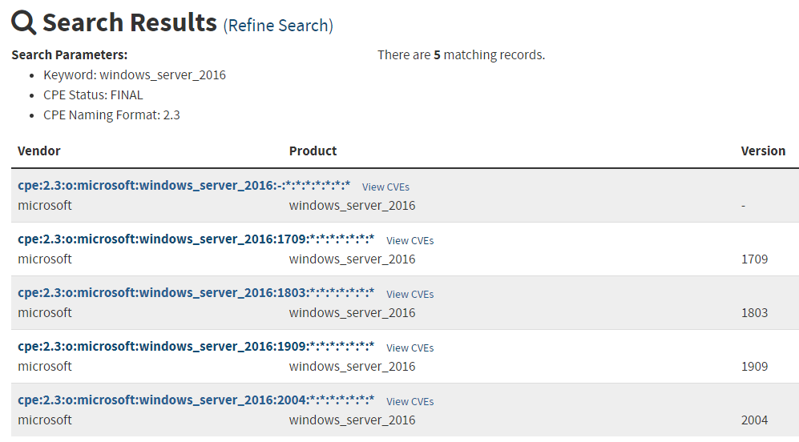
Task: Open the windows_server_2016:1909 CPE link
Action: point(196,347)
